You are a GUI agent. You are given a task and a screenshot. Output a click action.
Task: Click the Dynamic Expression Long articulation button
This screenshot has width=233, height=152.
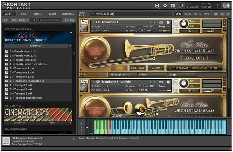tap(195, 68)
